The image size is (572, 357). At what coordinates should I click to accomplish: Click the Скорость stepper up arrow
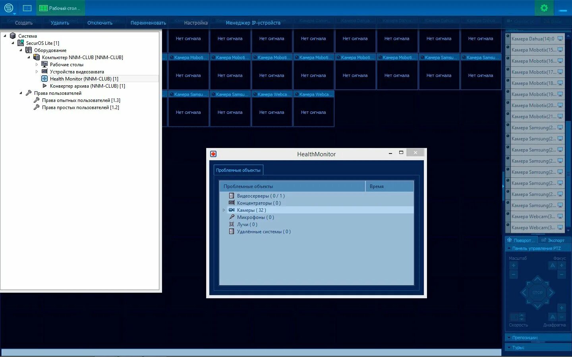(x=521, y=315)
